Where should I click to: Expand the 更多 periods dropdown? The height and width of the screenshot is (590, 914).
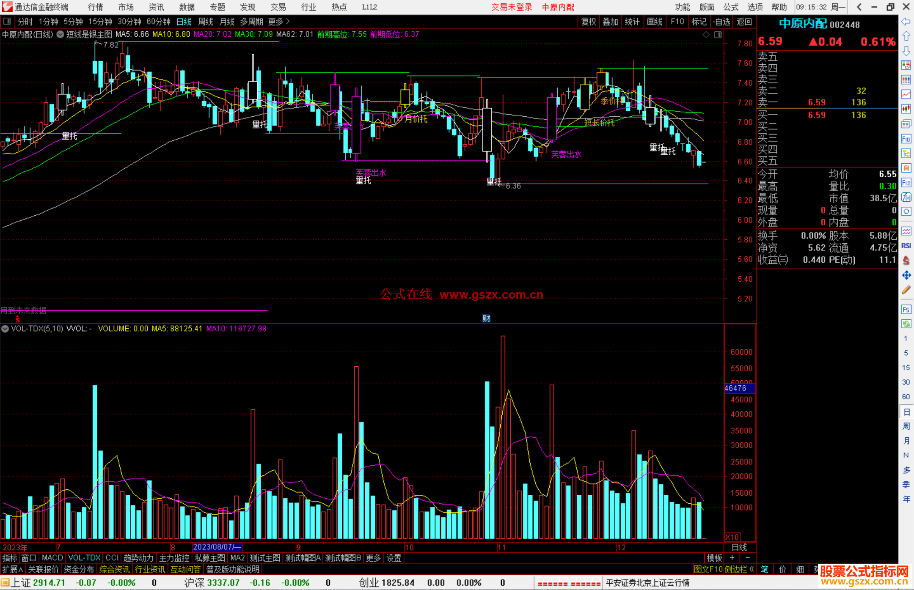click(279, 22)
